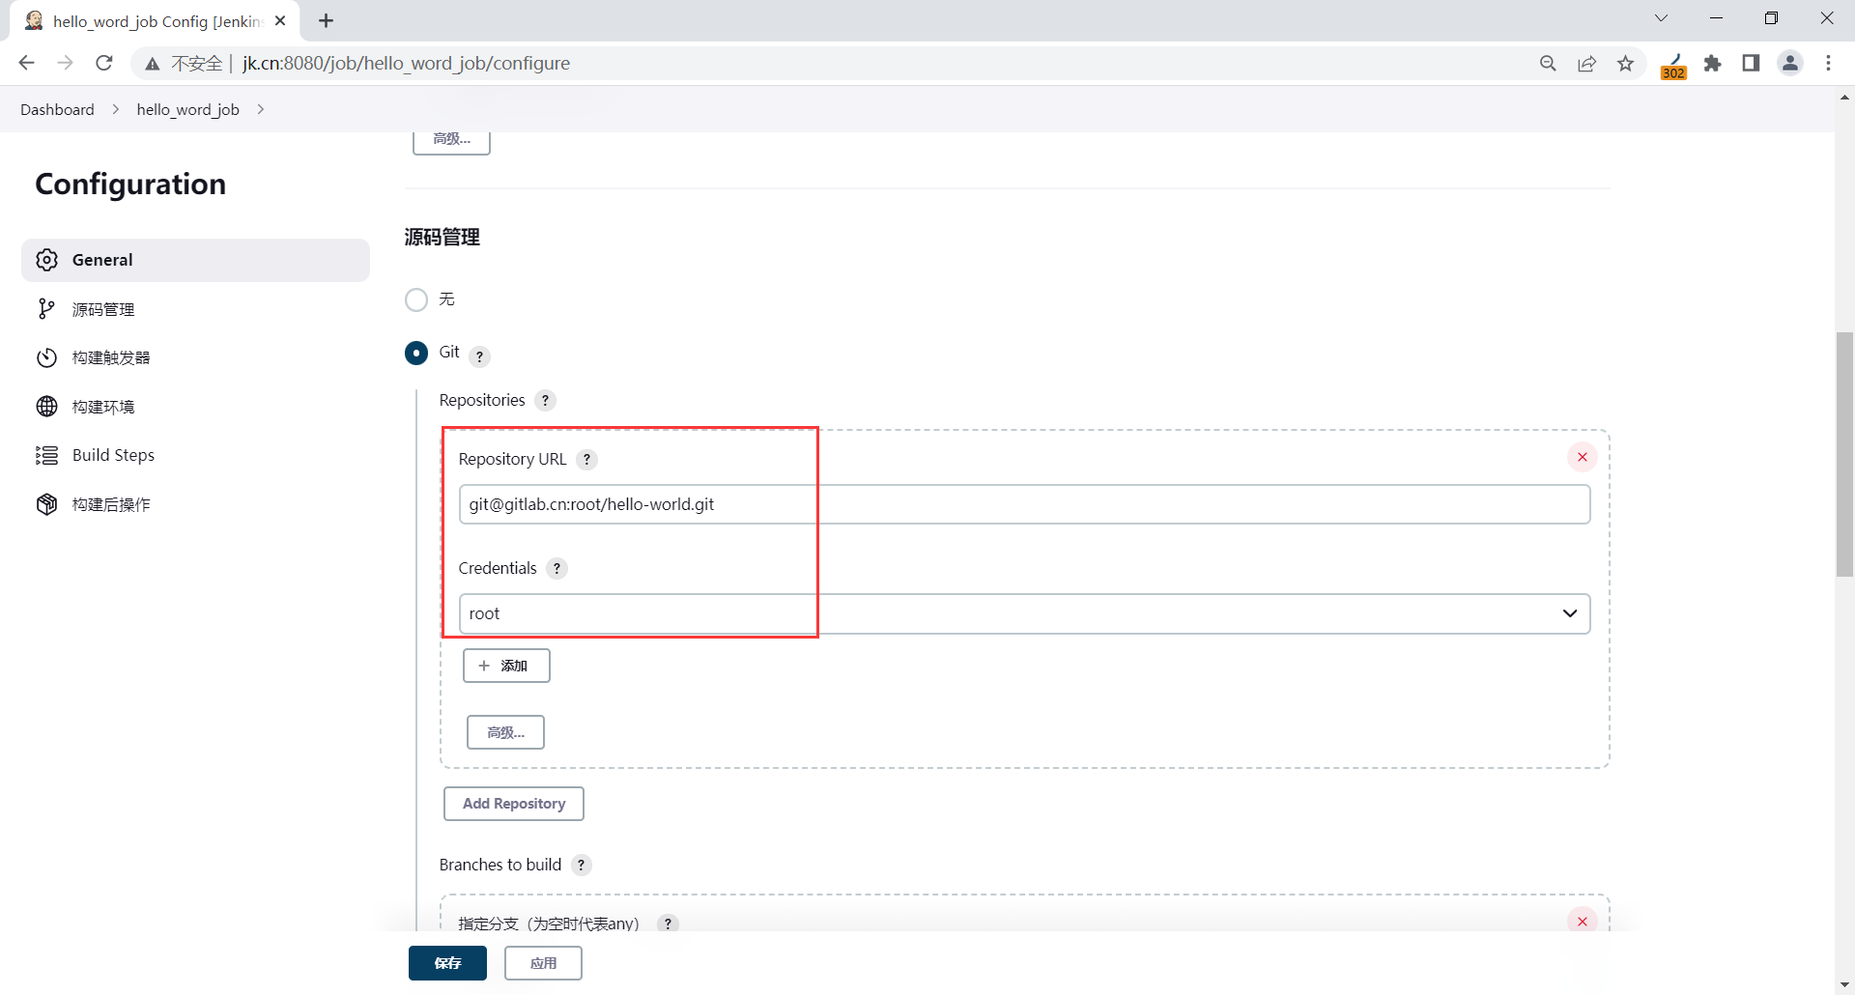The height and width of the screenshot is (995, 1855).
Task: Click the 构建后操作 cube icon
Action: coord(46,504)
